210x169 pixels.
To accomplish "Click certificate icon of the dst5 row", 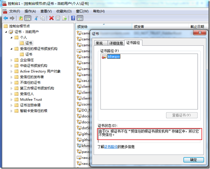I will coord(79,128).
